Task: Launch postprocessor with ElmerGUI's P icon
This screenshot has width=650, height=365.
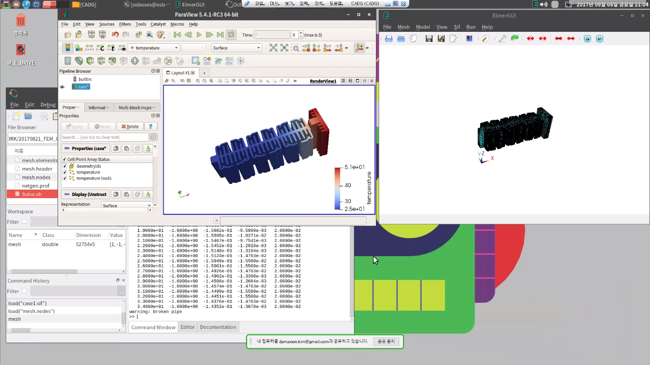Action: 599,38
